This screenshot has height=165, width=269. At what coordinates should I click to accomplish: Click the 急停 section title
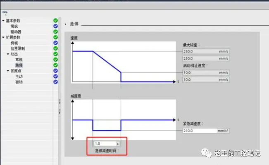tap(74, 24)
